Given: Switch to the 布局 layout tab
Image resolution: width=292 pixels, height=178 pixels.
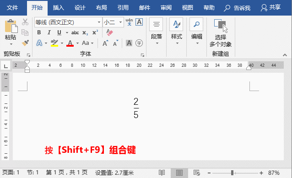Looking at the screenshot, I should pos(102,8).
